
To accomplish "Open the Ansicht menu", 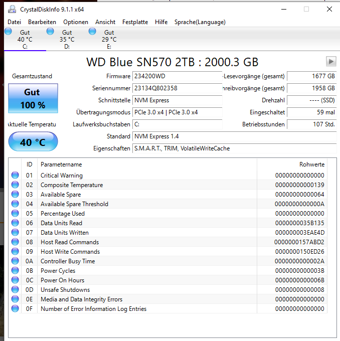I will click(x=105, y=22).
